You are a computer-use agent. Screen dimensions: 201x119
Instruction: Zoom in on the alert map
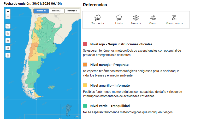pos(8,11)
